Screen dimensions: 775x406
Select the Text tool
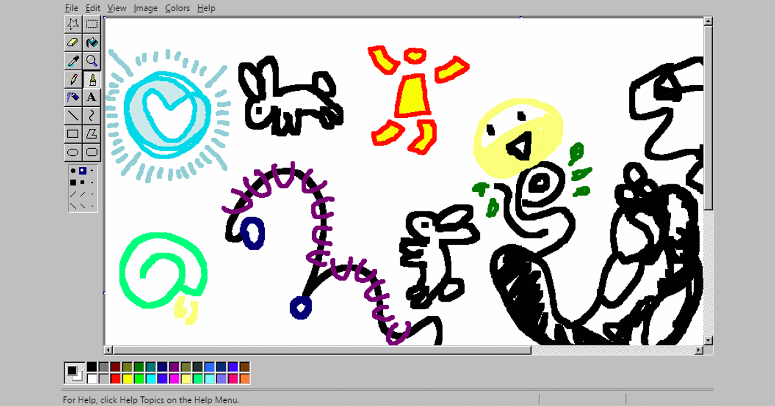[92, 97]
